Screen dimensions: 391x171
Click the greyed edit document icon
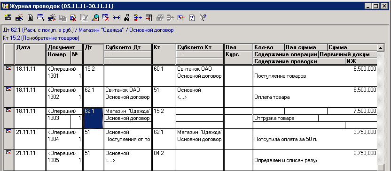[84, 18]
